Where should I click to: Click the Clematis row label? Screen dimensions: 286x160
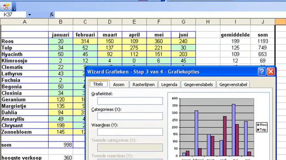25,67
